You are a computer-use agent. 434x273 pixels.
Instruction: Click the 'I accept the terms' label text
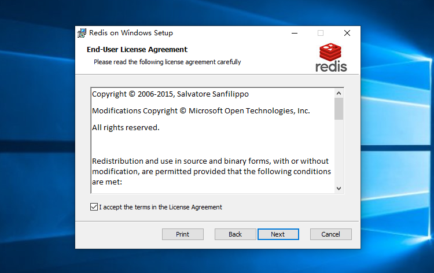point(160,207)
